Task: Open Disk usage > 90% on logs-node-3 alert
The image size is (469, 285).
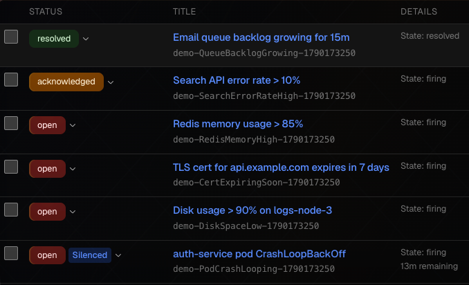Action: pyautogui.click(x=252, y=210)
